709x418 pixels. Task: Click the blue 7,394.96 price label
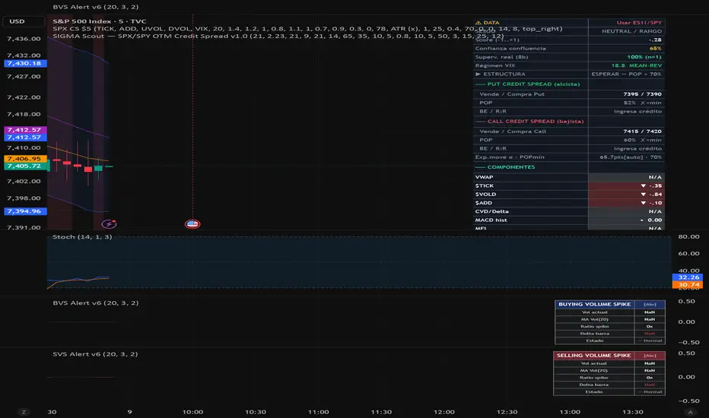(25, 211)
